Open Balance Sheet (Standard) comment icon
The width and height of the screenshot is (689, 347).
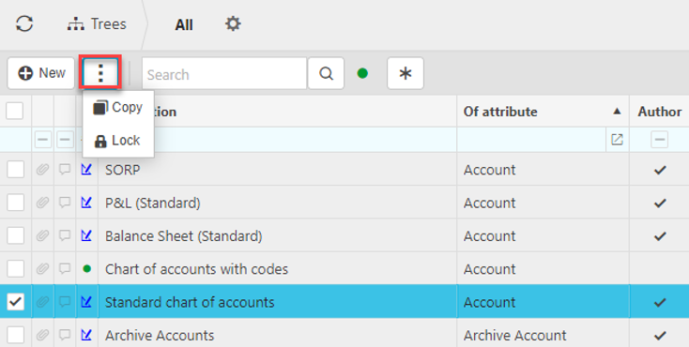pyautogui.click(x=65, y=236)
